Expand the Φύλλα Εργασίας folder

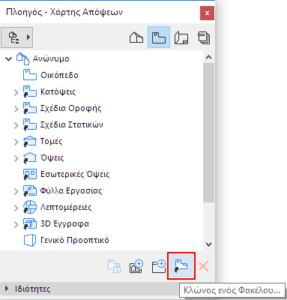tap(16, 191)
